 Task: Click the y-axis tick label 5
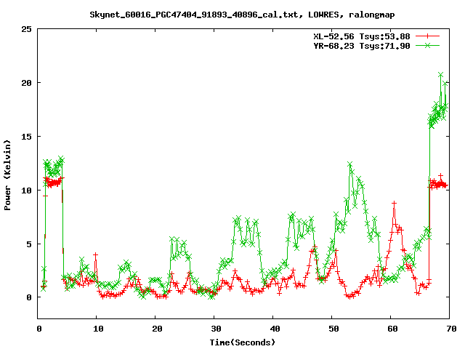(x=29, y=244)
